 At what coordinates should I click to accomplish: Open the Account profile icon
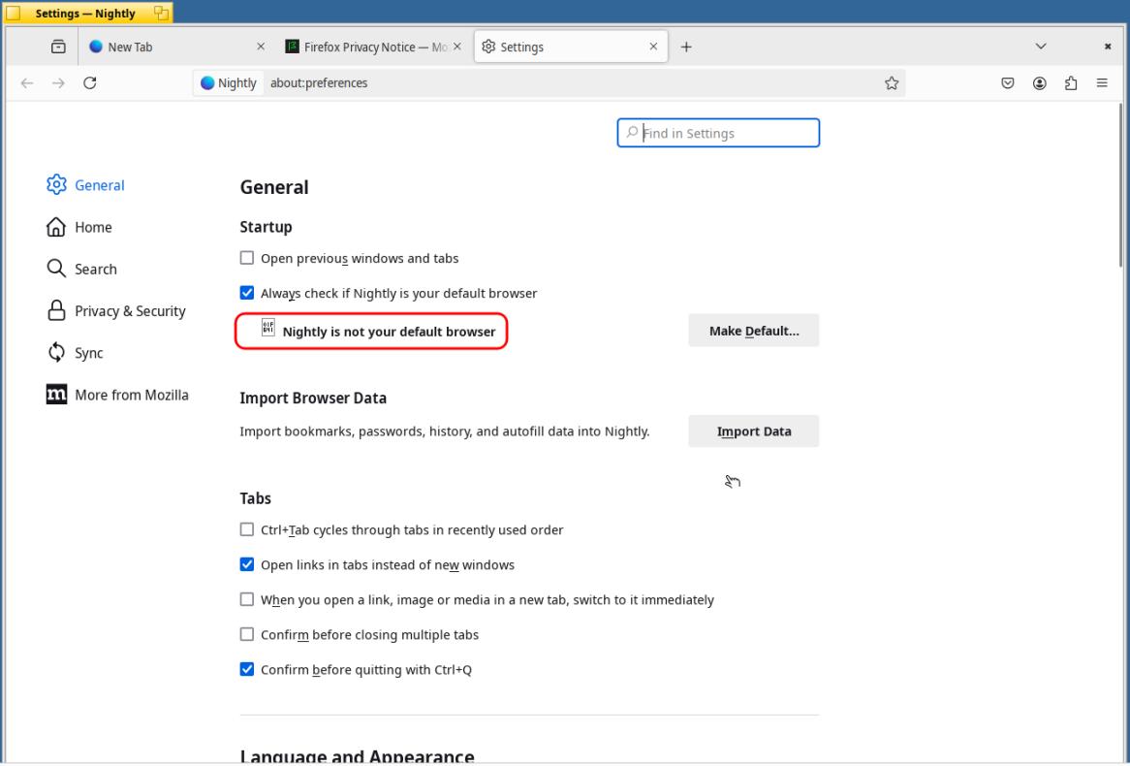click(1039, 83)
